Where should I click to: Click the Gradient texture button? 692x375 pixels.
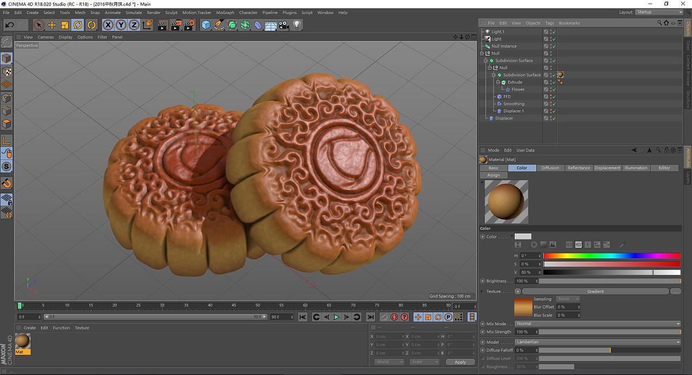pyautogui.click(x=595, y=291)
